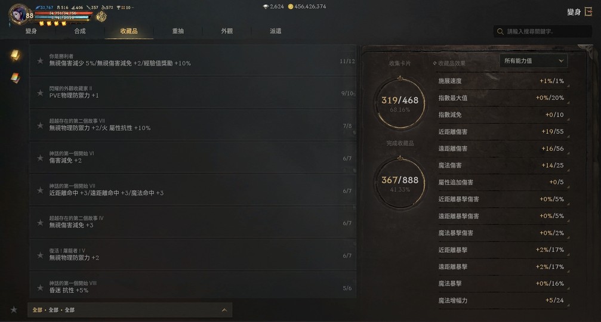Image resolution: width=601 pixels, height=322 pixels.
Task: Toggle favorite star for 你是勝利者 collection
Action: click(40, 60)
